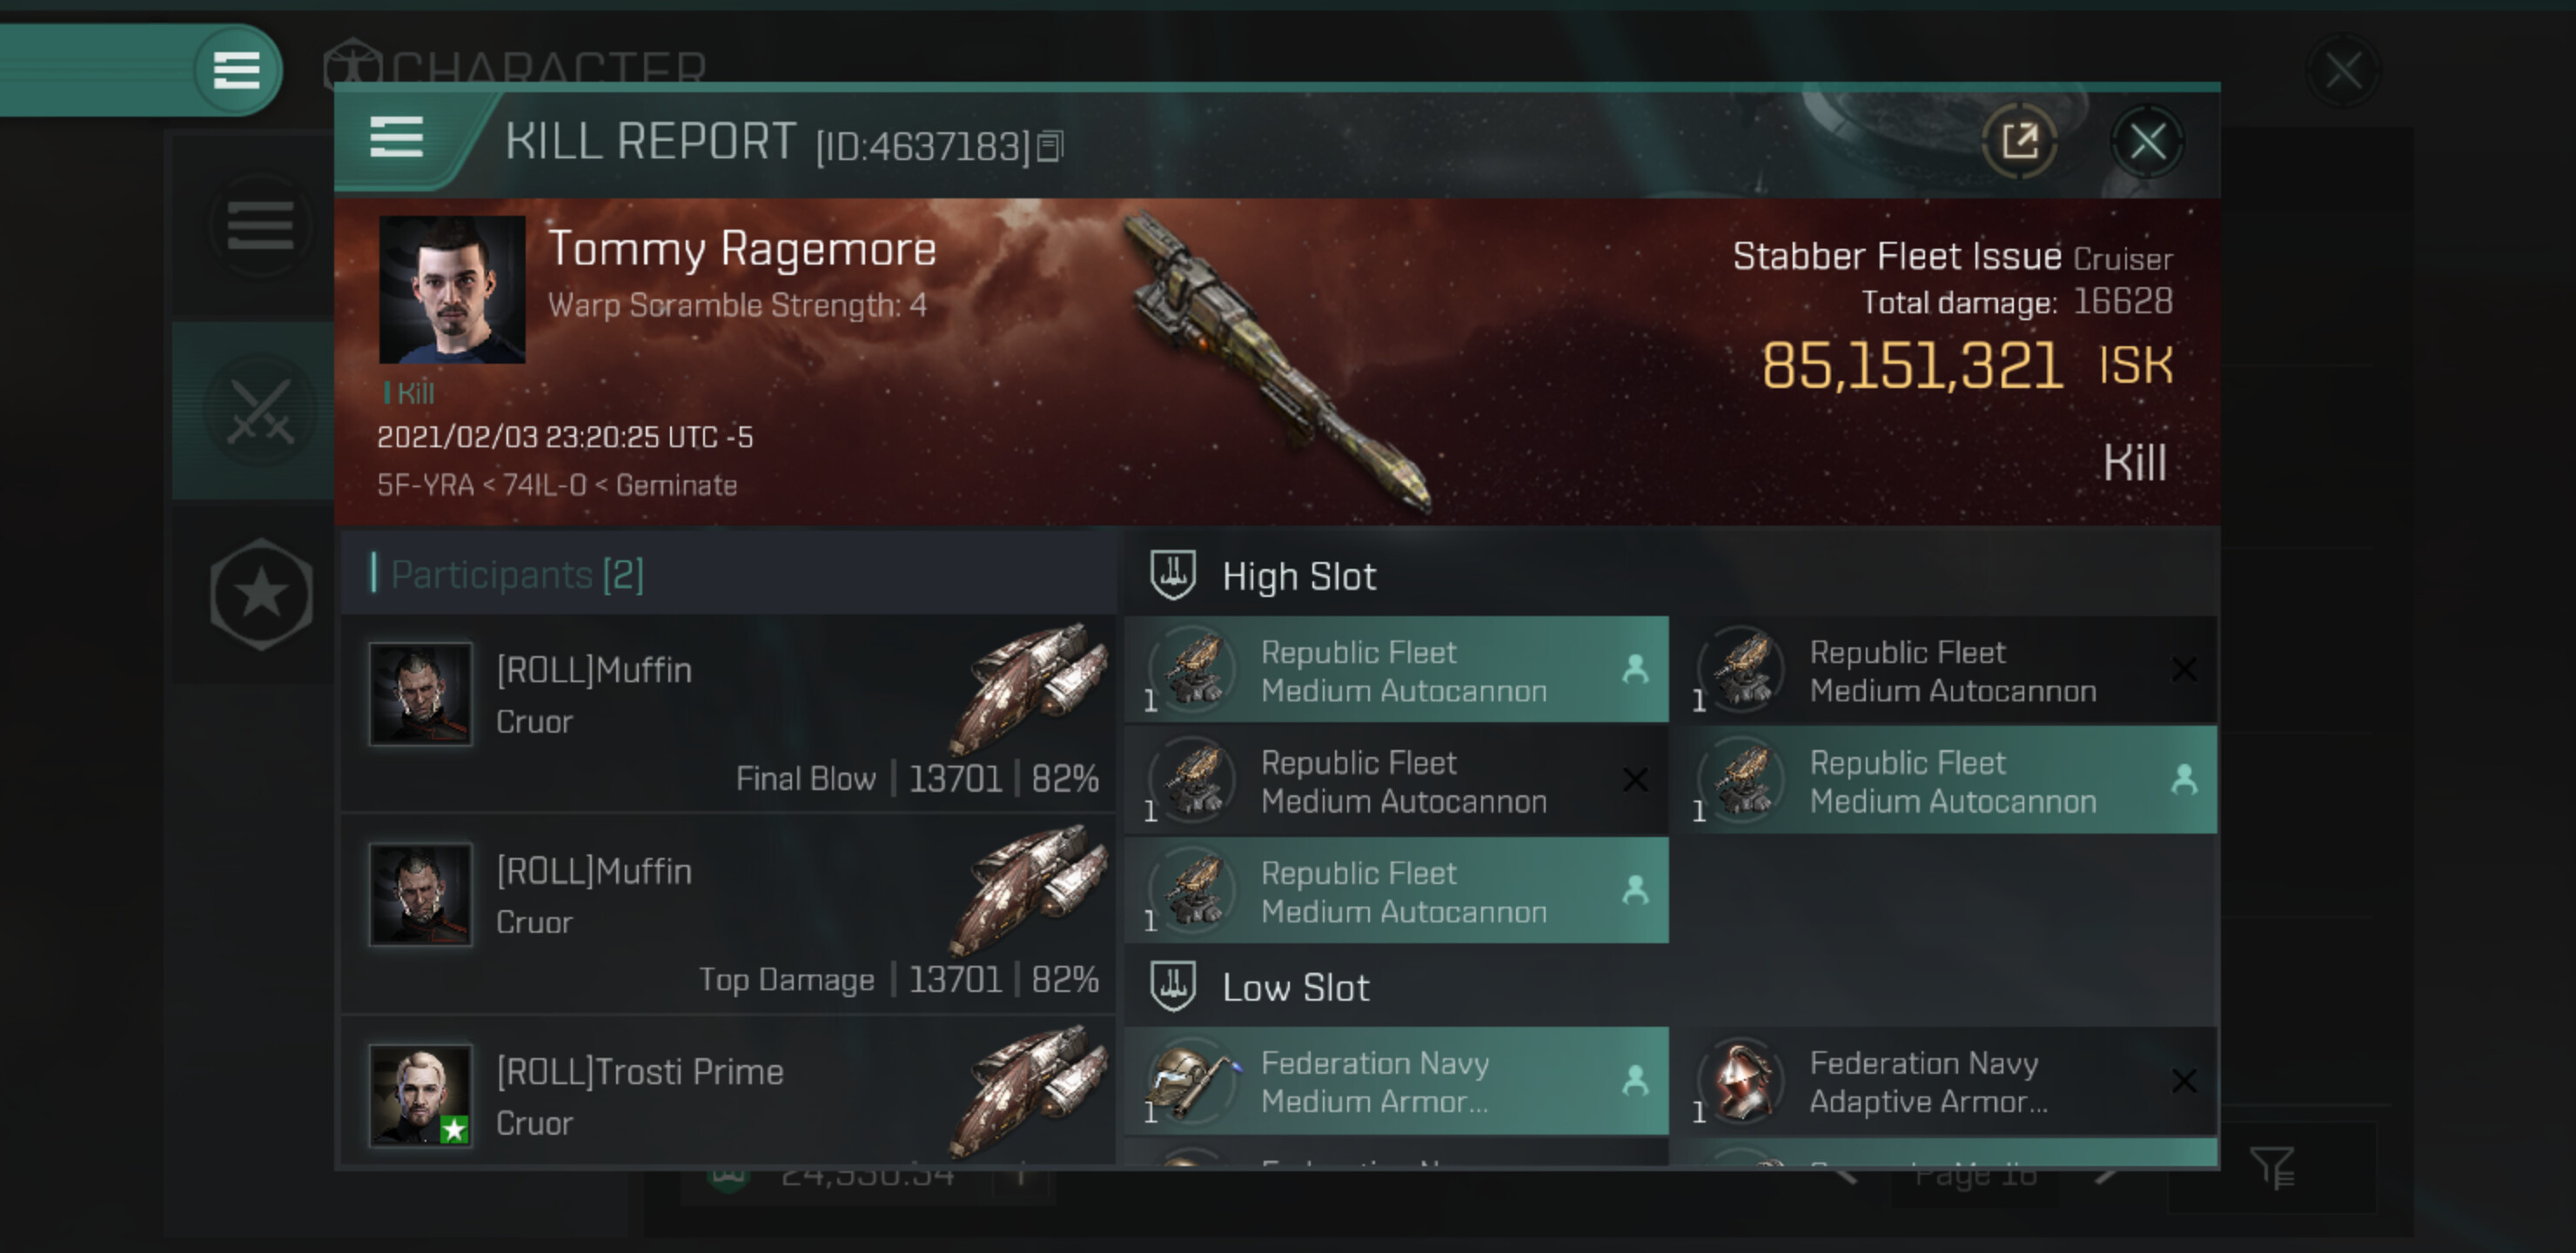The image size is (2576, 1253).
Task: Close the Kill Report window
Action: pyautogui.click(x=2147, y=142)
